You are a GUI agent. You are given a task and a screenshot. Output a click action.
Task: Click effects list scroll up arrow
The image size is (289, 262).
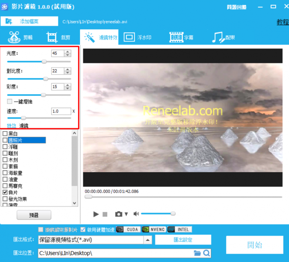(75, 133)
